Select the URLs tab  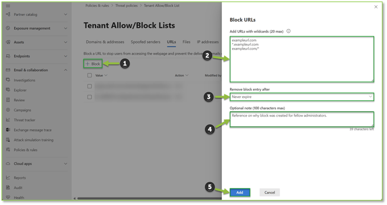point(171,42)
